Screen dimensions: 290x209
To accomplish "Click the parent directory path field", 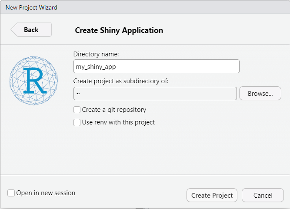I will coord(155,93).
